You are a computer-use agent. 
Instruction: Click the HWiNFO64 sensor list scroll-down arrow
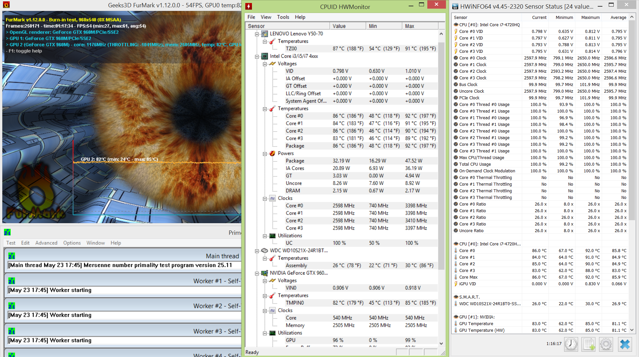[x=632, y=330]
